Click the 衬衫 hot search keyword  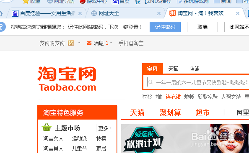147,97
